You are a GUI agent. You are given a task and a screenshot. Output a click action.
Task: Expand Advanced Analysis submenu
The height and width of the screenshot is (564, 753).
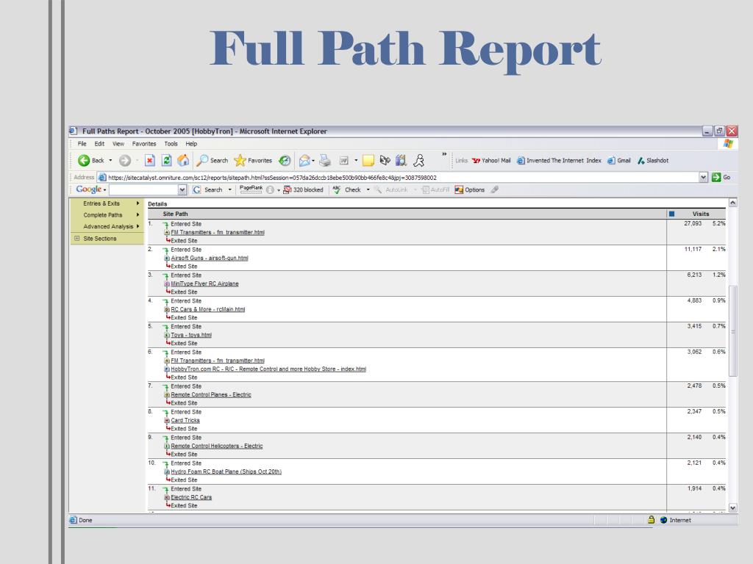(x=138, y=226)
